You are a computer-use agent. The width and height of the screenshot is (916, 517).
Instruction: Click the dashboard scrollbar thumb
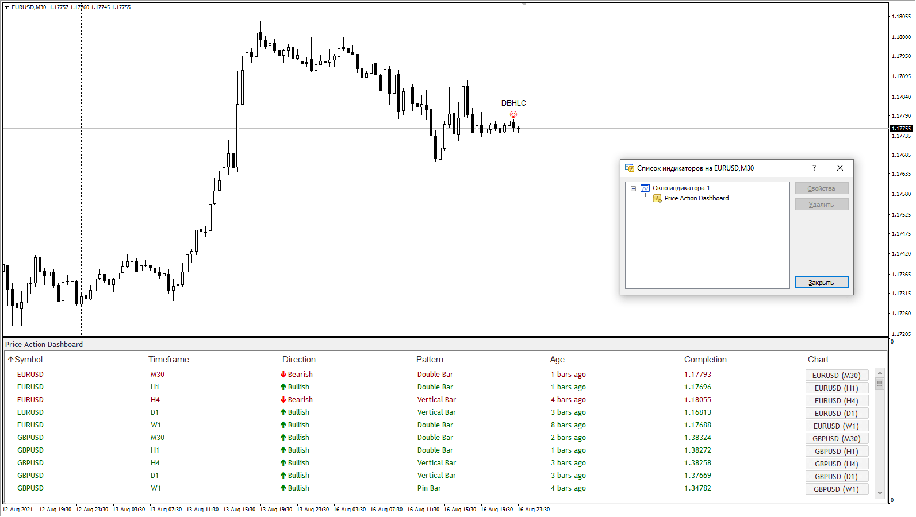click(880, 384)
